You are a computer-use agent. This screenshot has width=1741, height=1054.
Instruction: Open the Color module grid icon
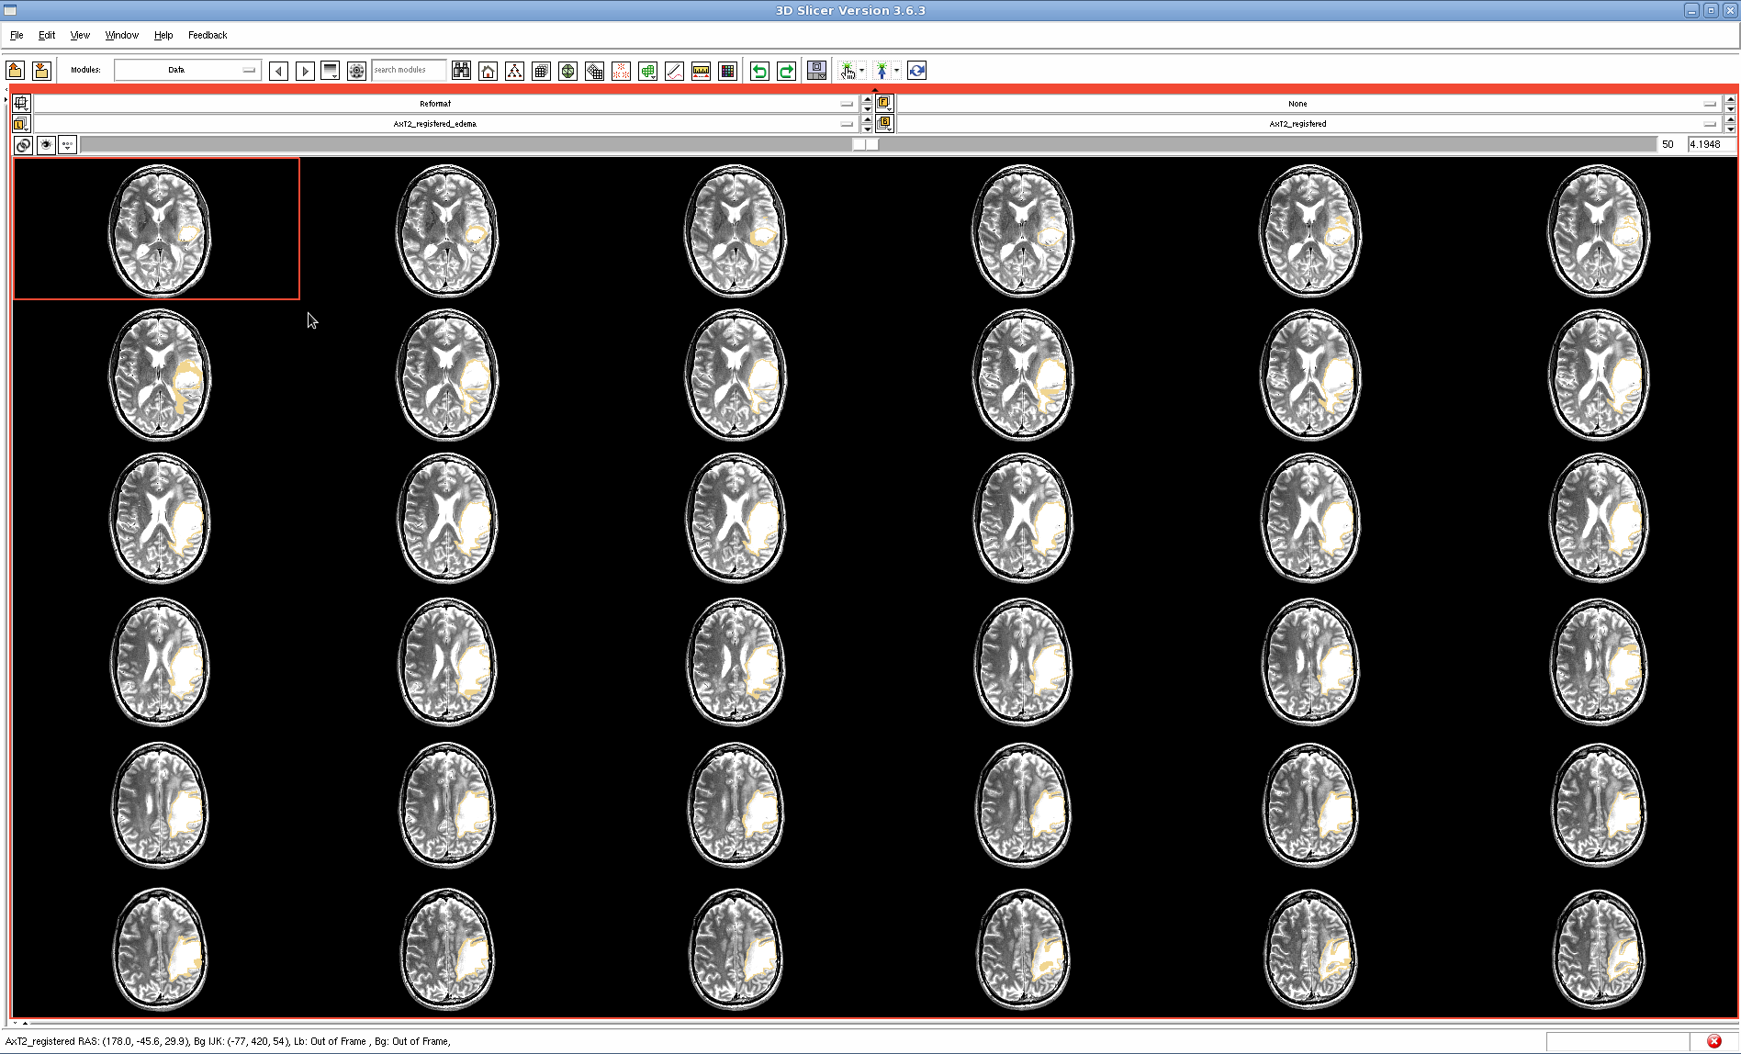[727, 71]
